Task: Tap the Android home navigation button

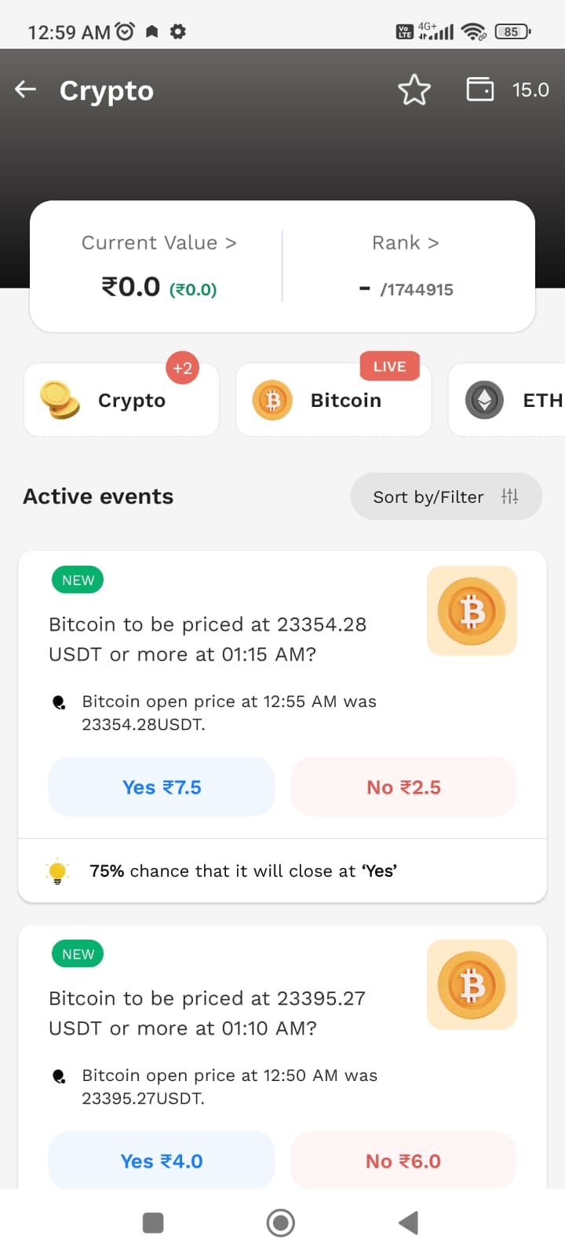Action: tap(281, 1222)
